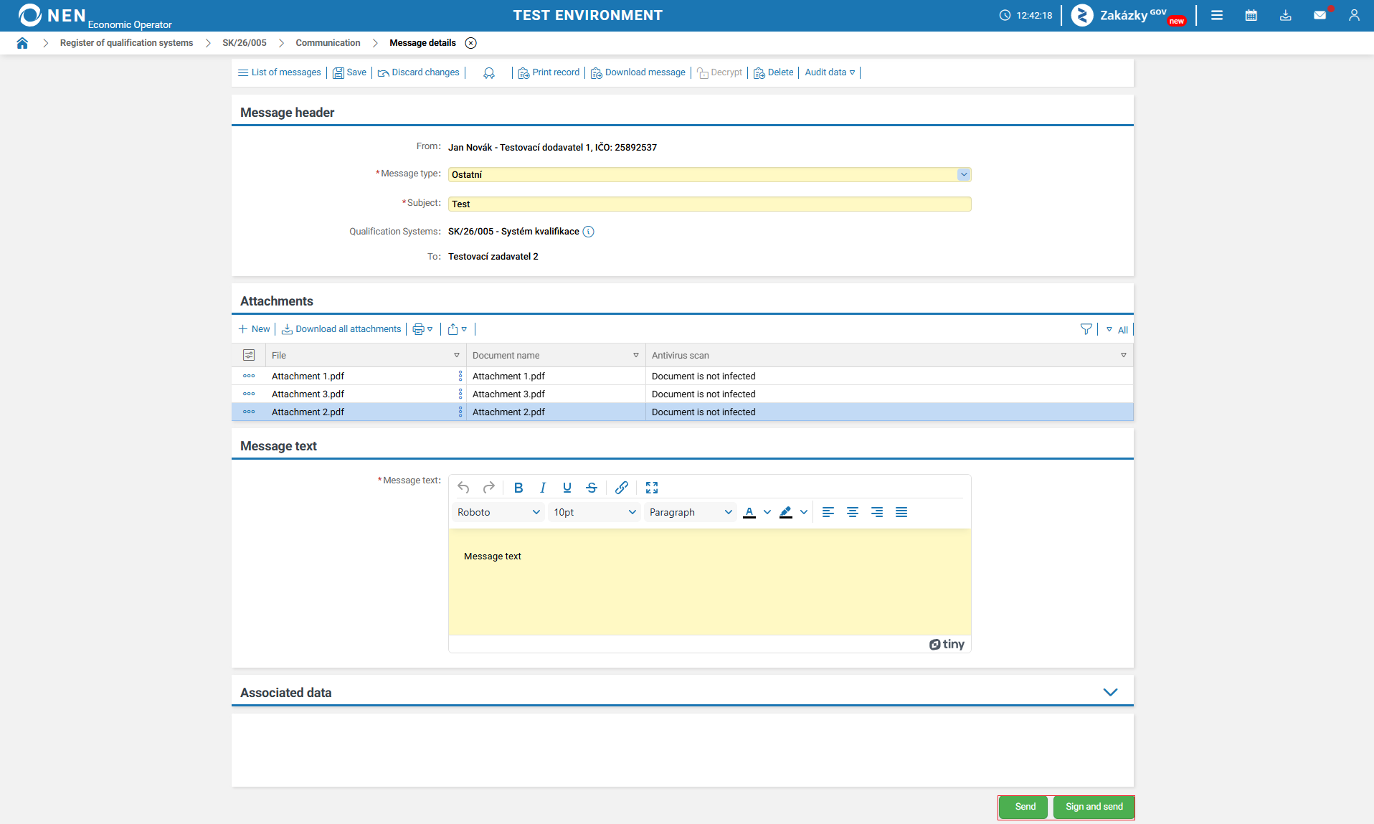Toggle underline formatting
The image size is (1374, 824).
[x=567, y=488]
